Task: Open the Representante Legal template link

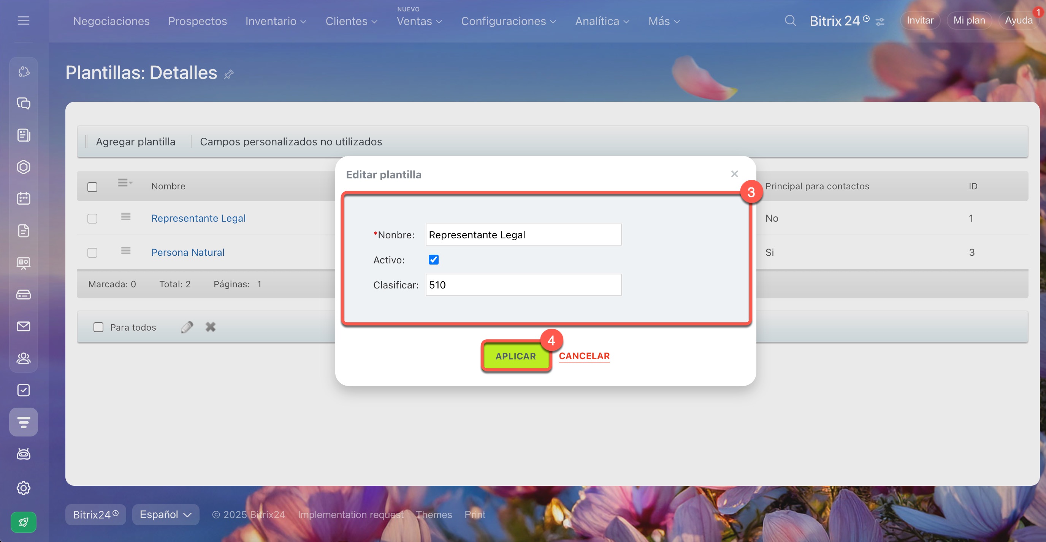Action: click(198, 218)
